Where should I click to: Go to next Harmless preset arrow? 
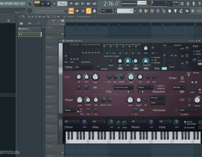point(199,41)
